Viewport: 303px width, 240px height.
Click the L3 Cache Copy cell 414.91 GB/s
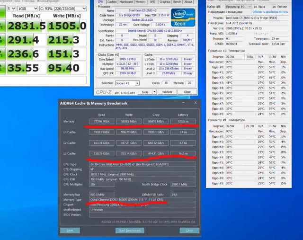pyautogui.click(x=156, y=153)
